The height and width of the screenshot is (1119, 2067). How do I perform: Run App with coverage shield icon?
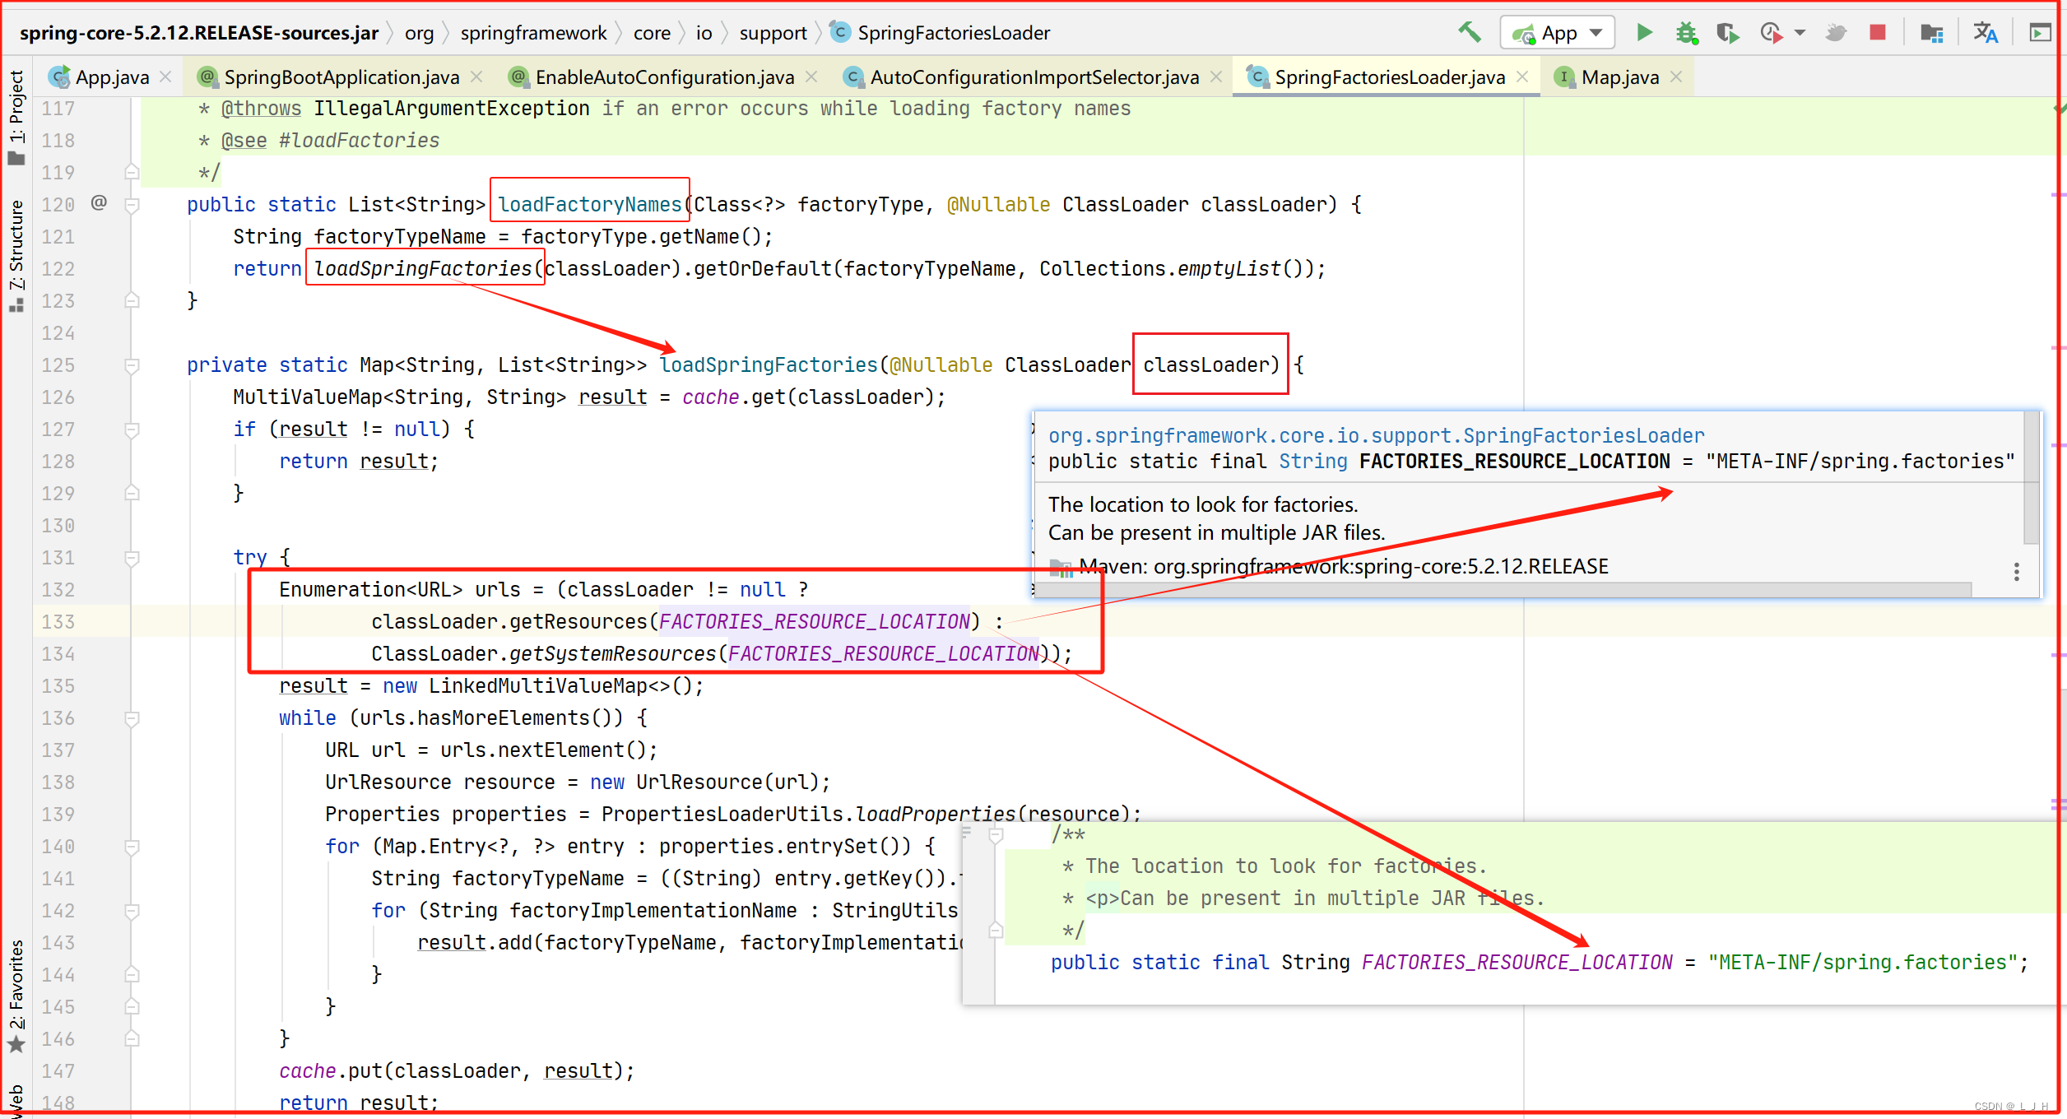coord(1728,33)
